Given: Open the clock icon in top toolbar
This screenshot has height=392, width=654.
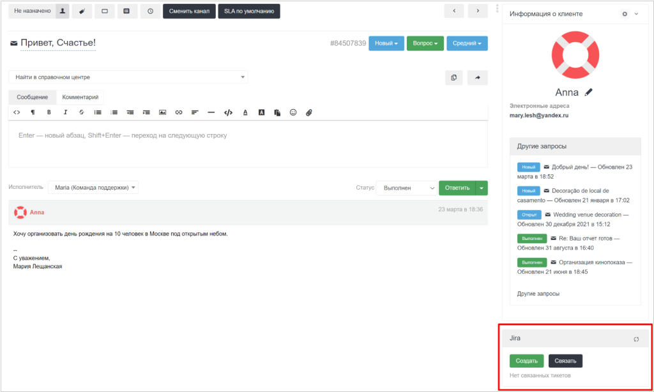Looking at the screenshot, I should (150, 11).
